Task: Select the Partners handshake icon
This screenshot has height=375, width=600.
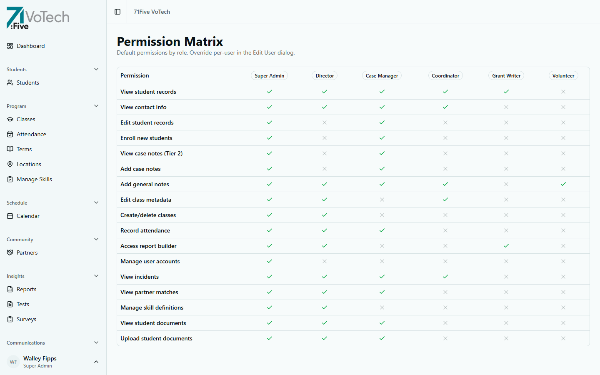Action: point(9,252)
